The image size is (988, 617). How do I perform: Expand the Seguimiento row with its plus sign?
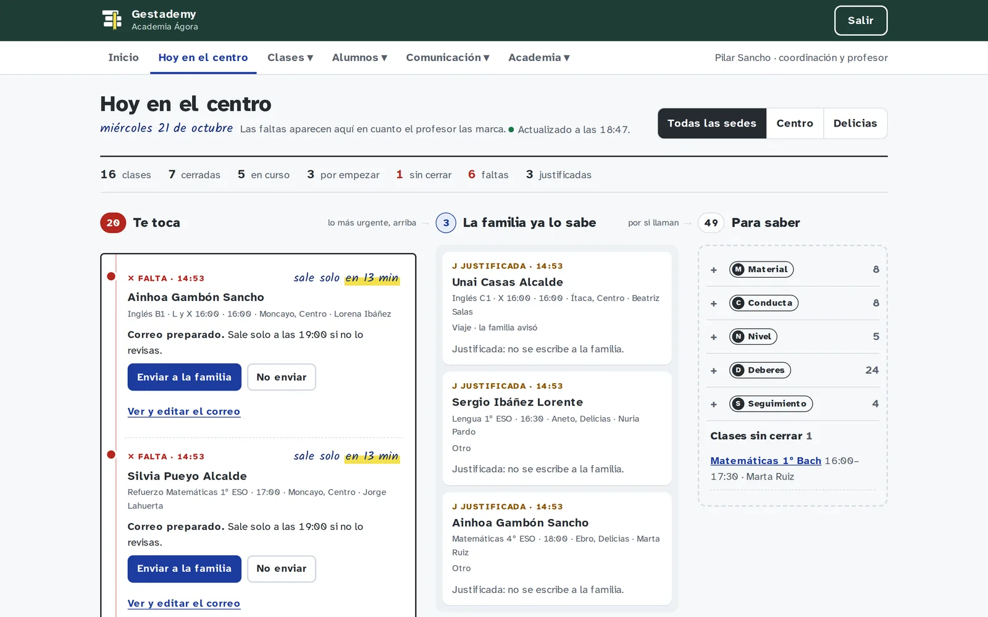714,405
